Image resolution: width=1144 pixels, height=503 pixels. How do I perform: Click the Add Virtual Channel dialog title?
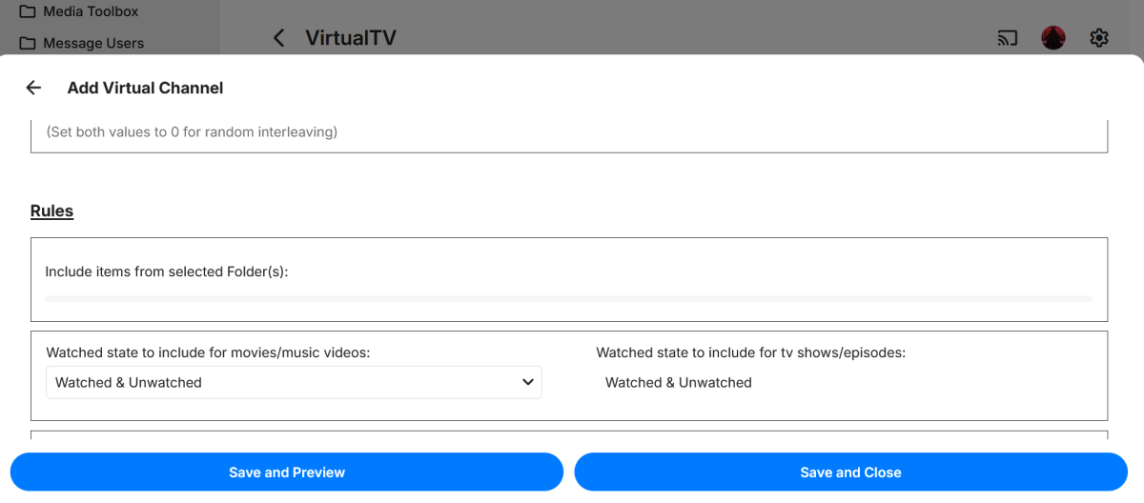[145, 88]
